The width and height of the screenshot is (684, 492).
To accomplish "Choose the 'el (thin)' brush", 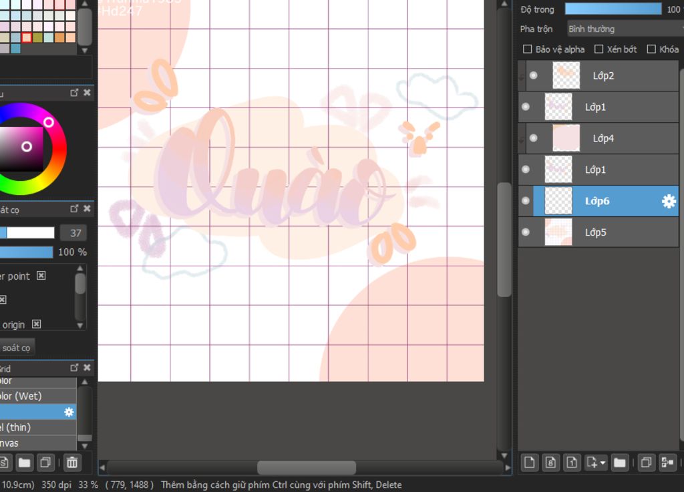I will tap(38, 427).
